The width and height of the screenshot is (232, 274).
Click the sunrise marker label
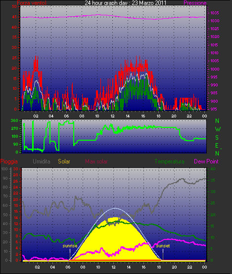(x=70, y=246)
